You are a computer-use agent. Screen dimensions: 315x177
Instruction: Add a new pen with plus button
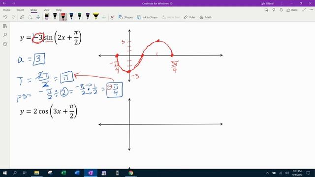coord(104,17)
